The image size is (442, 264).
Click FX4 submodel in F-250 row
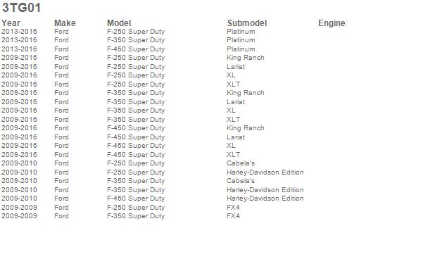point(233,208)
